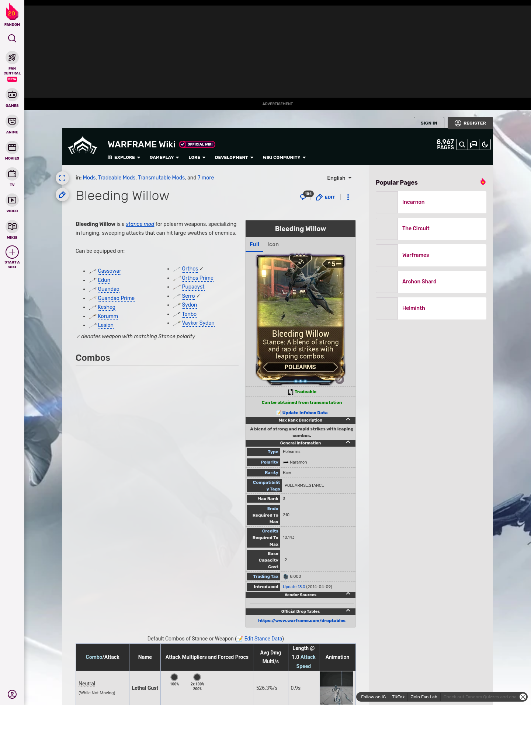Viewport: 531px width, 737px height.
Task: Open the WIKI COMMUNITY dropdown menu
Action: click(x=284, y=157)
